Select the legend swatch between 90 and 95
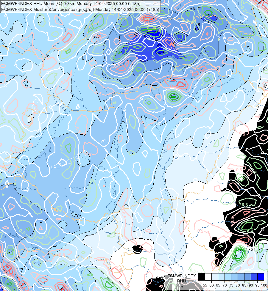Screen dimensions: 268x291 coord(254,277)
